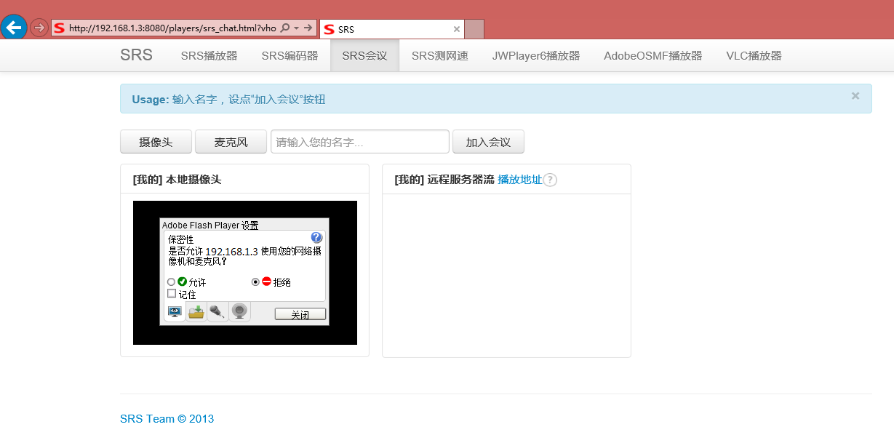Click the blue help question mark in Flash dialog
This screenshot has height=443, width=894.
coord(316,237)
